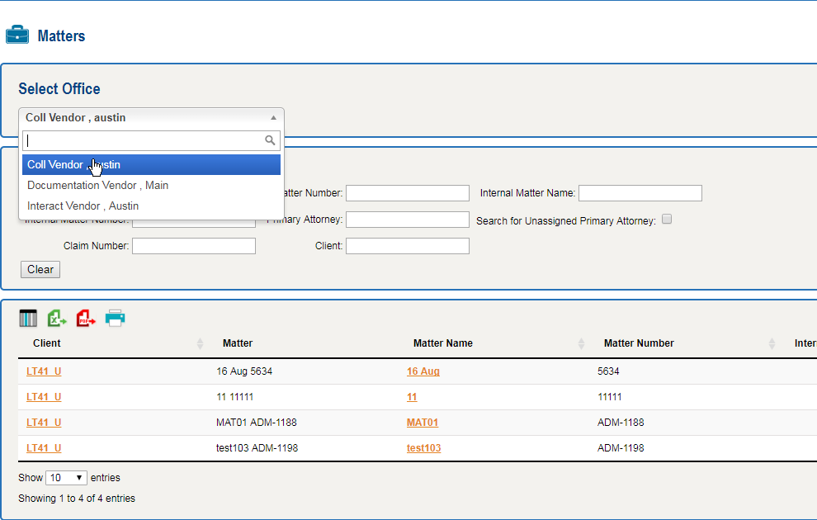Open the test103 matter name link
The height and width of the screenshot is (520, 817).
click(423, 448)
